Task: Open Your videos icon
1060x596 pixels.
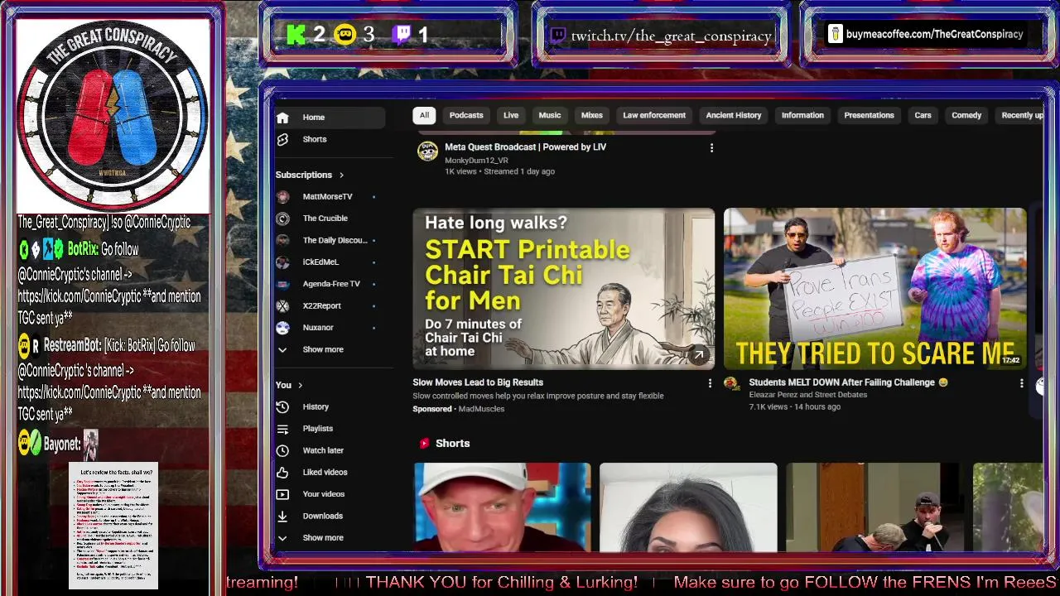Action: [282, 494]
